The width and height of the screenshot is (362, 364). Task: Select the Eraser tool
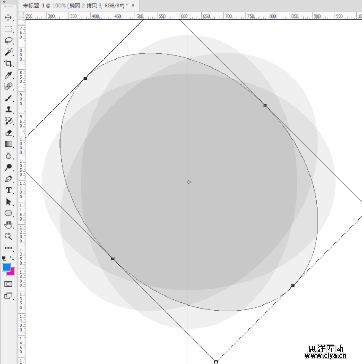click(x=8, y=133)
